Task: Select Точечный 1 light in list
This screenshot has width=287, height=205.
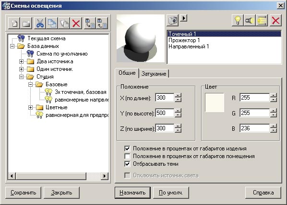Action: 225,34
